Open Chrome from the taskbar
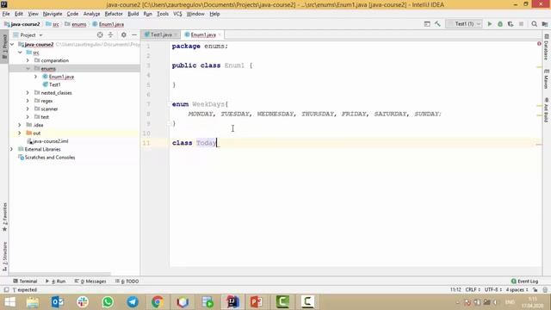Viewport: 551px width, 310px height. click(158, 302)
